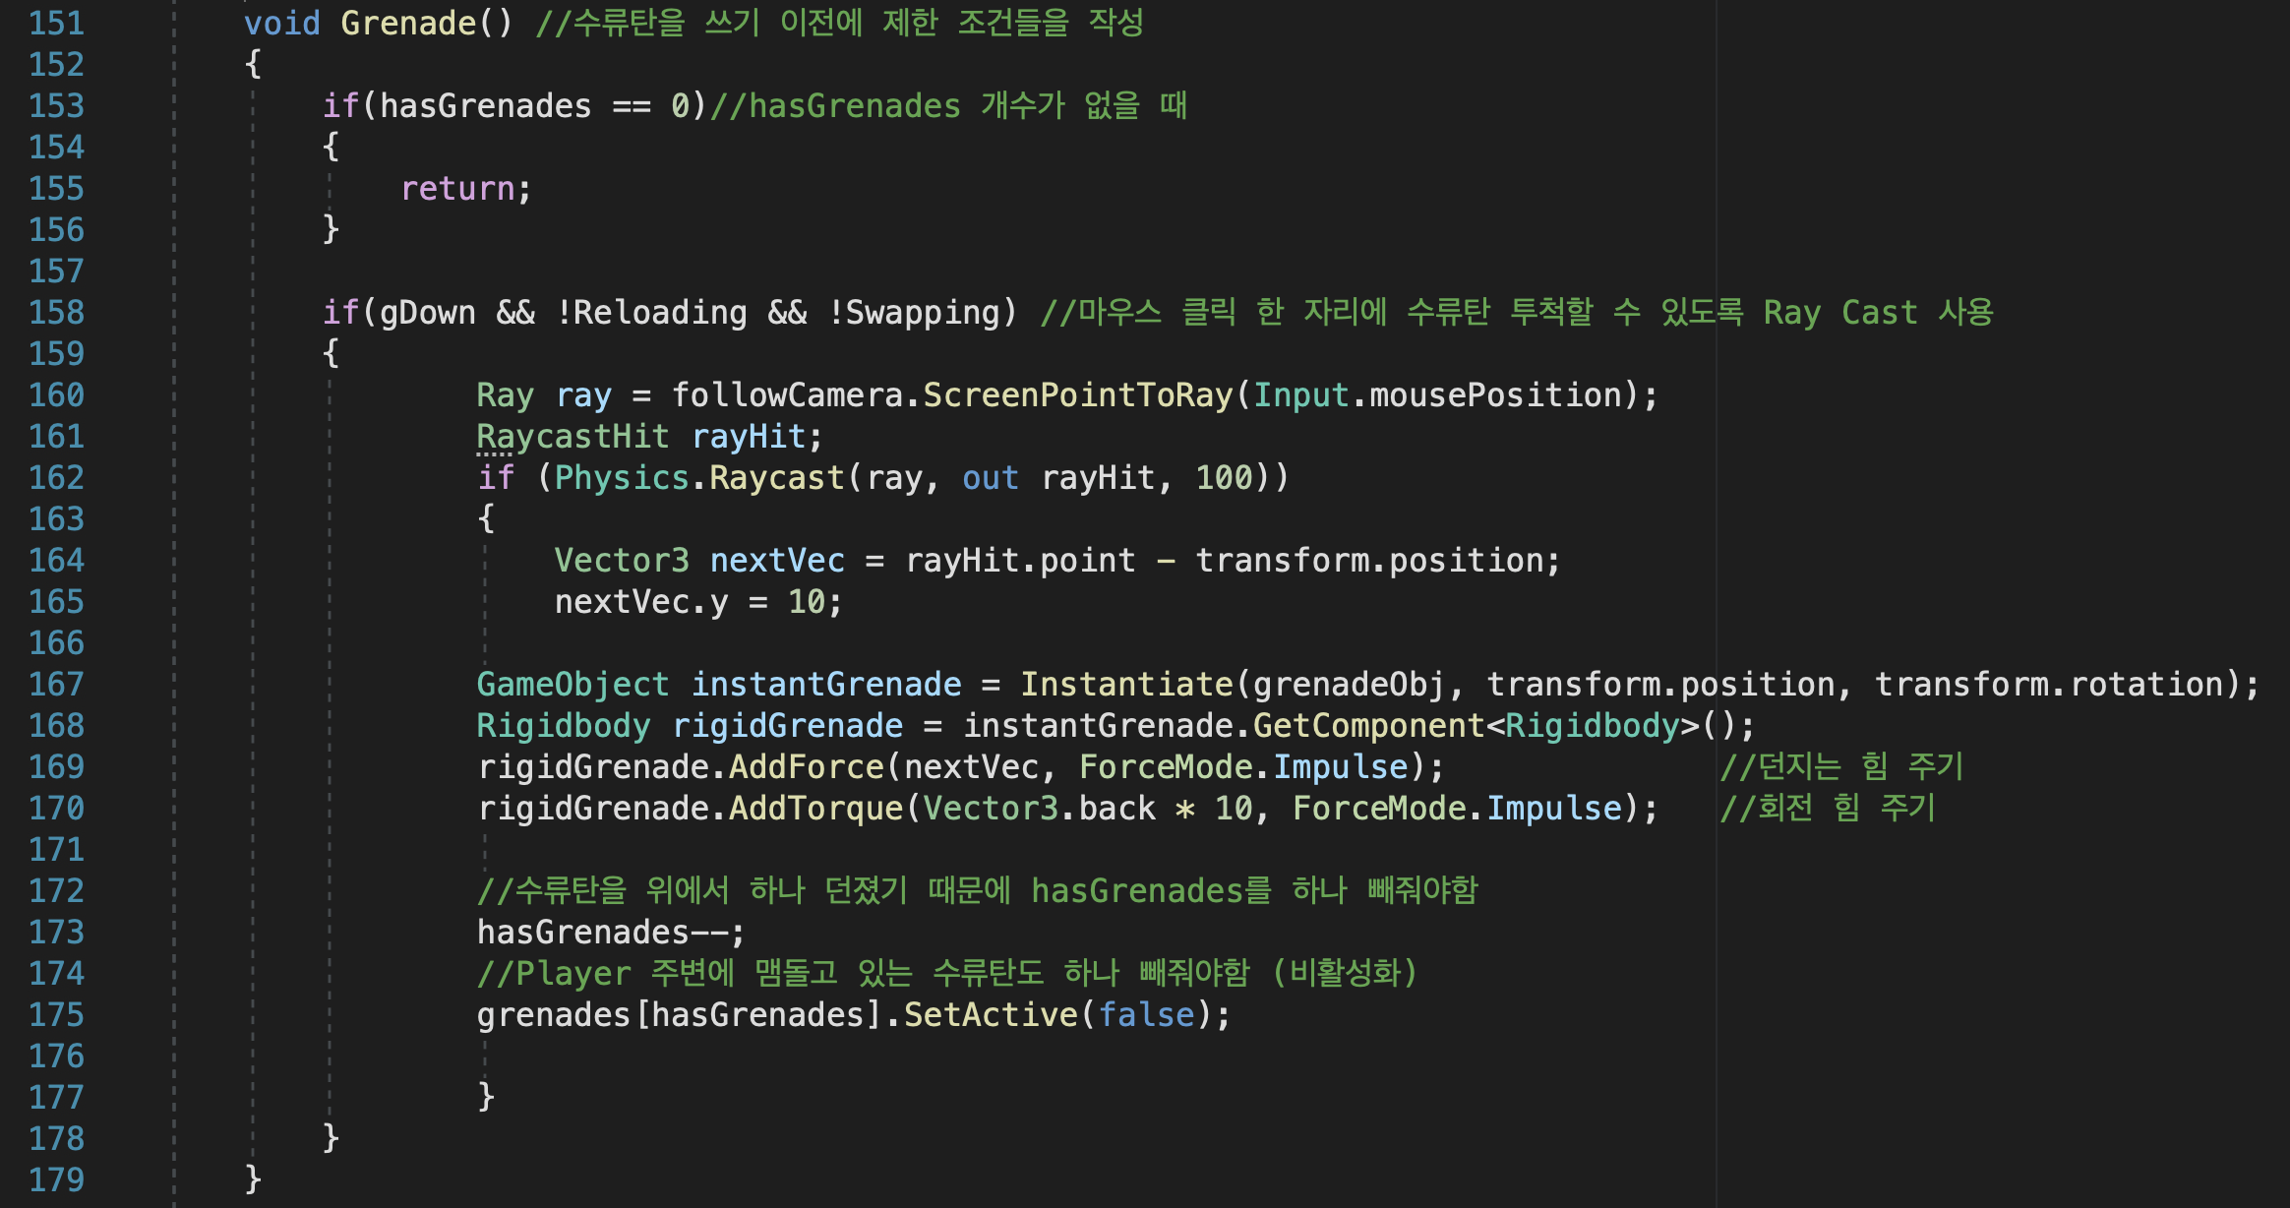Click the GetComponent call on line 168
Image resolution: width=2290 pixels, height=1208 pixels.
(x=1367, y=725)
